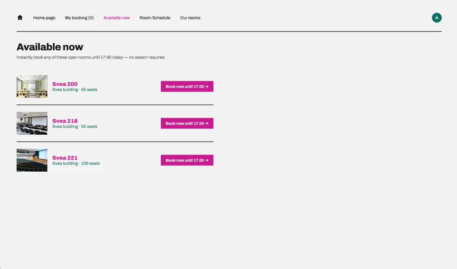Open the Svea 221 room title link
This screenshot has height=269, width=457.
65,158
